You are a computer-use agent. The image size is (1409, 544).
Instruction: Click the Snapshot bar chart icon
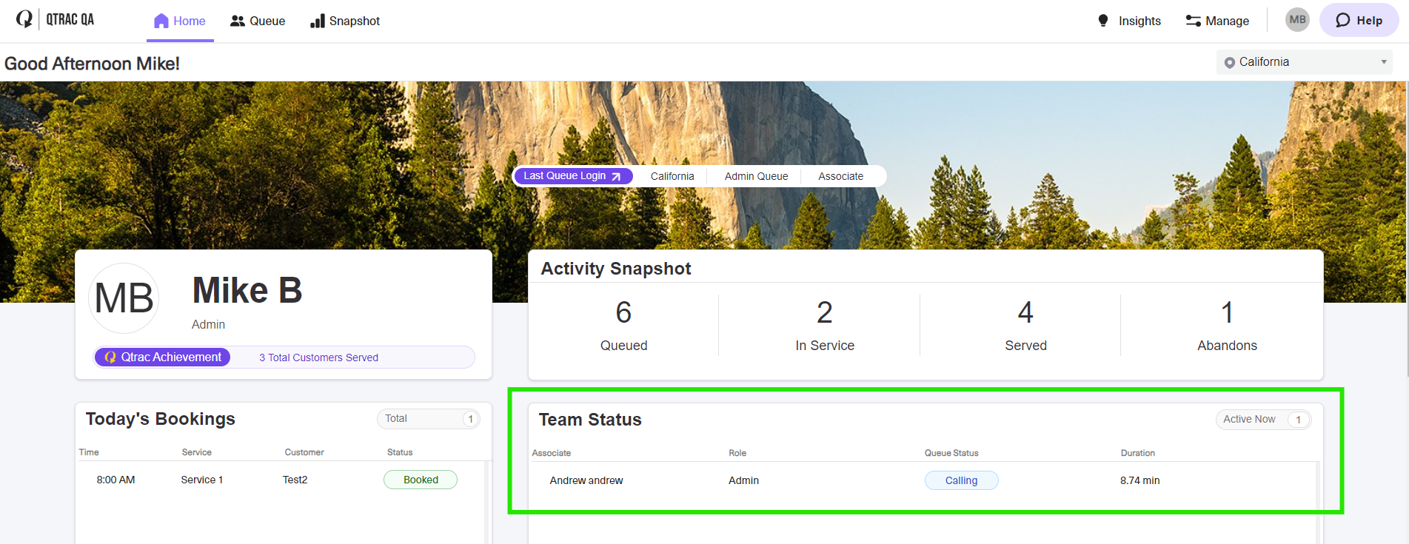pos(318,21)
